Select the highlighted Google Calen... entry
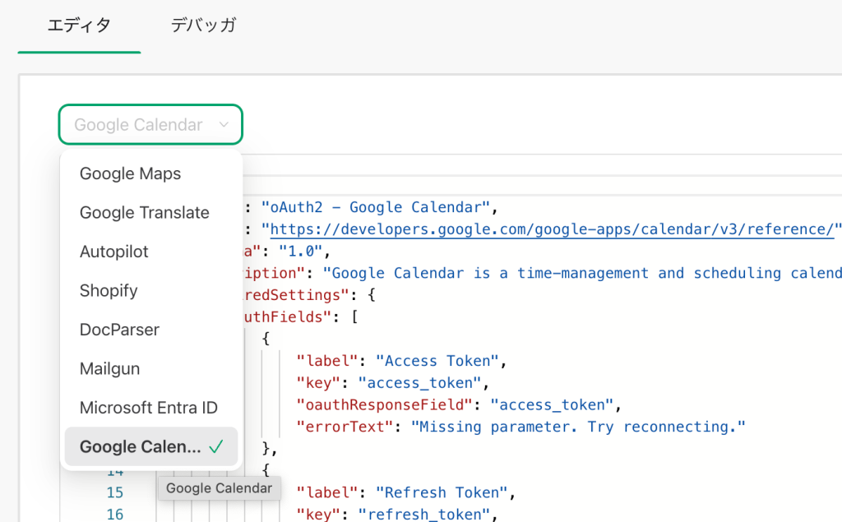This screenshot has width=842, height=522. [x=151, y=446]
